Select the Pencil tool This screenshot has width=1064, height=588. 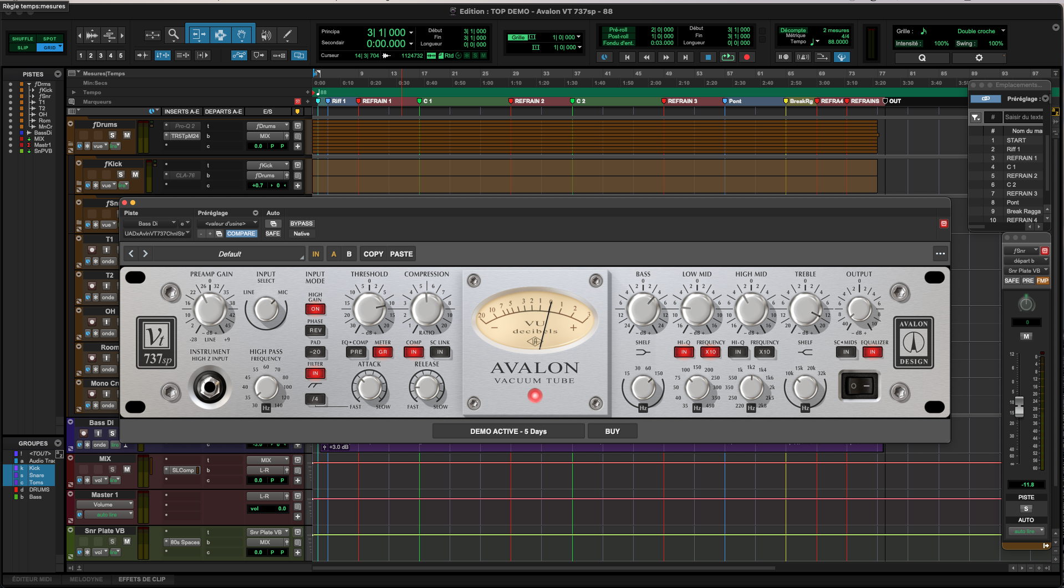tap(287, 35)
